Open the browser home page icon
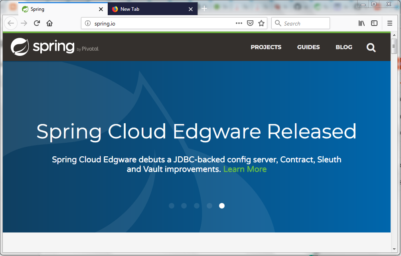The height and width of the screenshot is (256, 401). click(x=49, y=23)
